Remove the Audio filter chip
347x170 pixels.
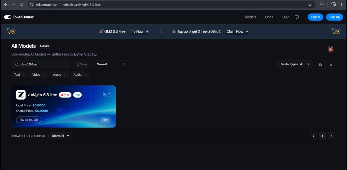(85, 75)
